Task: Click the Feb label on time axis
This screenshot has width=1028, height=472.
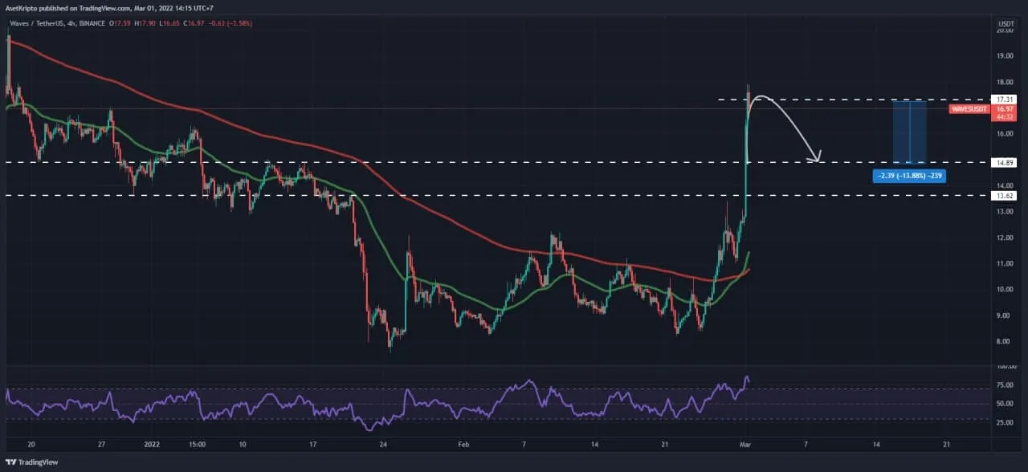Action: [460, 443]
